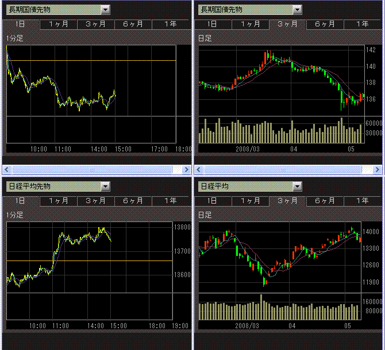Select 1ヶ月 tab in 長期国債先物 1分足 panel
385x350 pixels.
click(59, 24)
